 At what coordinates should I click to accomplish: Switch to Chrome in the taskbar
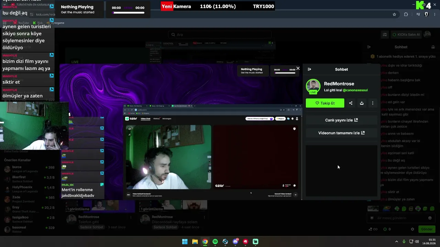[x=205, y=242]
